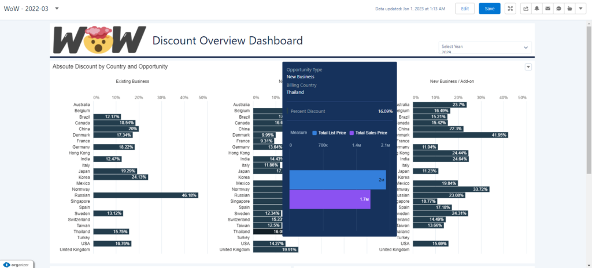Viewport: 592px width, 268px height.
Task: Open the comments speech bubble icon
Action: [558, 9]
